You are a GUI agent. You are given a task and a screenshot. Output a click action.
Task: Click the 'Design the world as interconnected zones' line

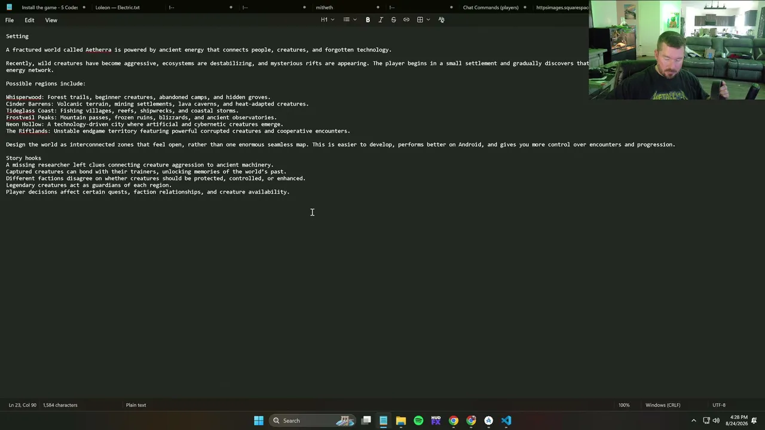pos(341,145)
